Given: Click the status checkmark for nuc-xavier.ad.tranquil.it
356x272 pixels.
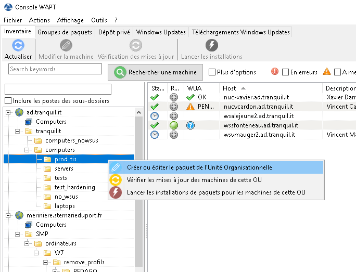Looking at the screenshot, I should [155, 97].
